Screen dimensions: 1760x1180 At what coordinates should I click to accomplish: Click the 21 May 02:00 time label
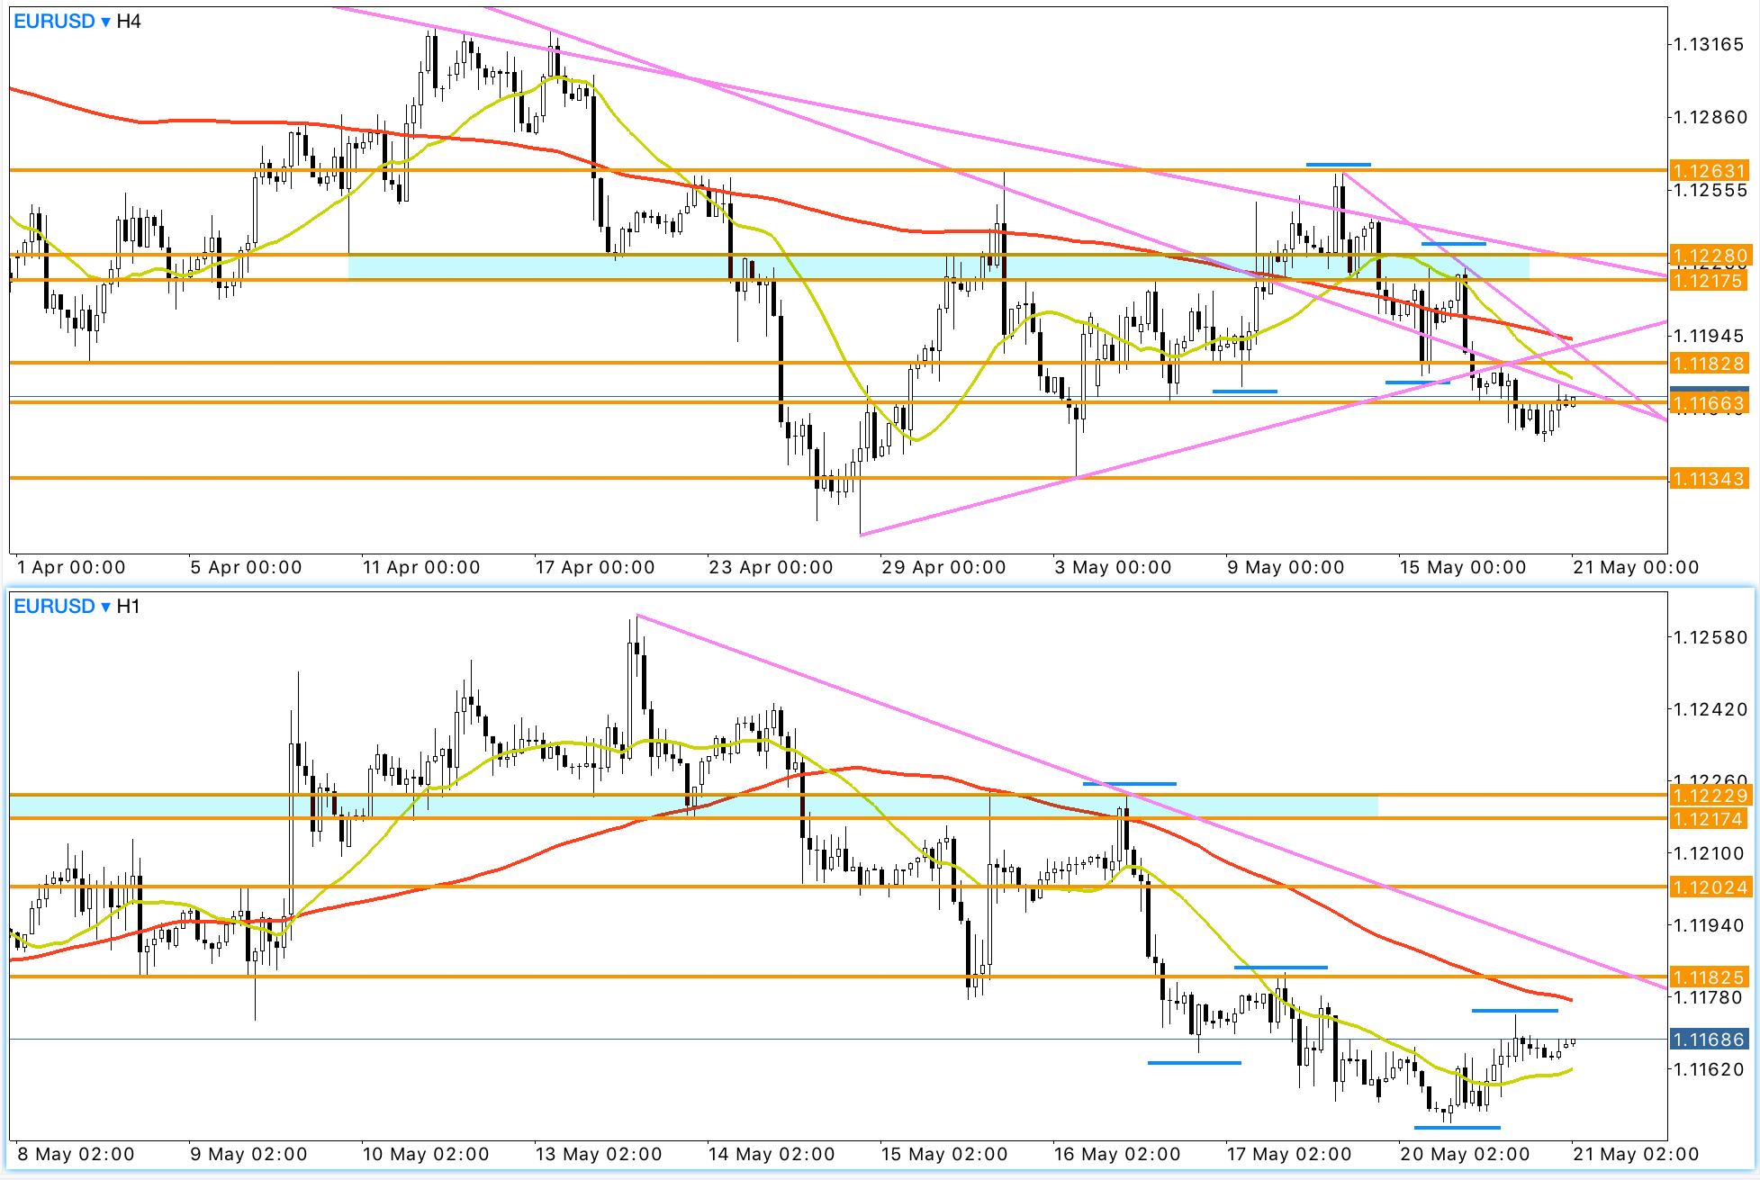coord(1636,1154)
